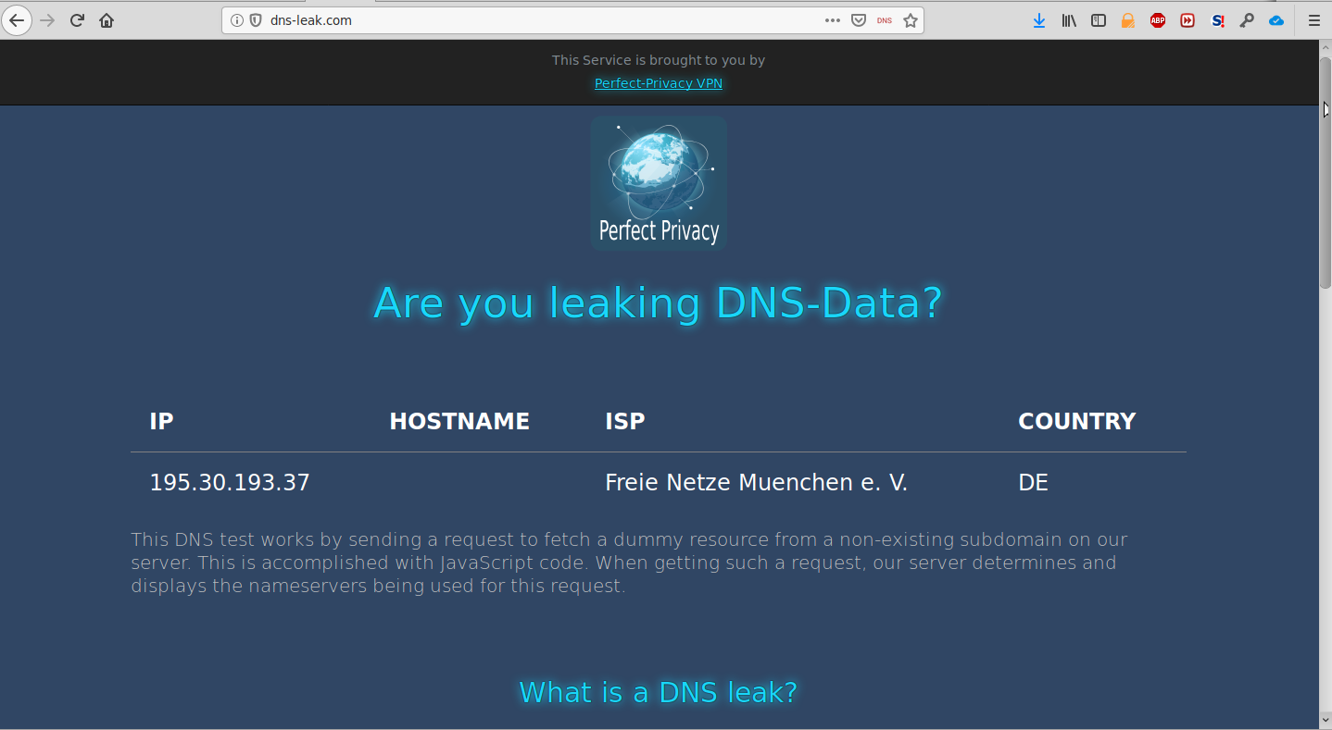This screenshot has height=730, width=1332.
Task: Show site information via the info icon
Action: (x=237, y=20)
